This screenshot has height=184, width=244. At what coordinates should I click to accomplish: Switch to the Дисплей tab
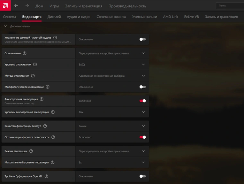(x=54, y=17)
